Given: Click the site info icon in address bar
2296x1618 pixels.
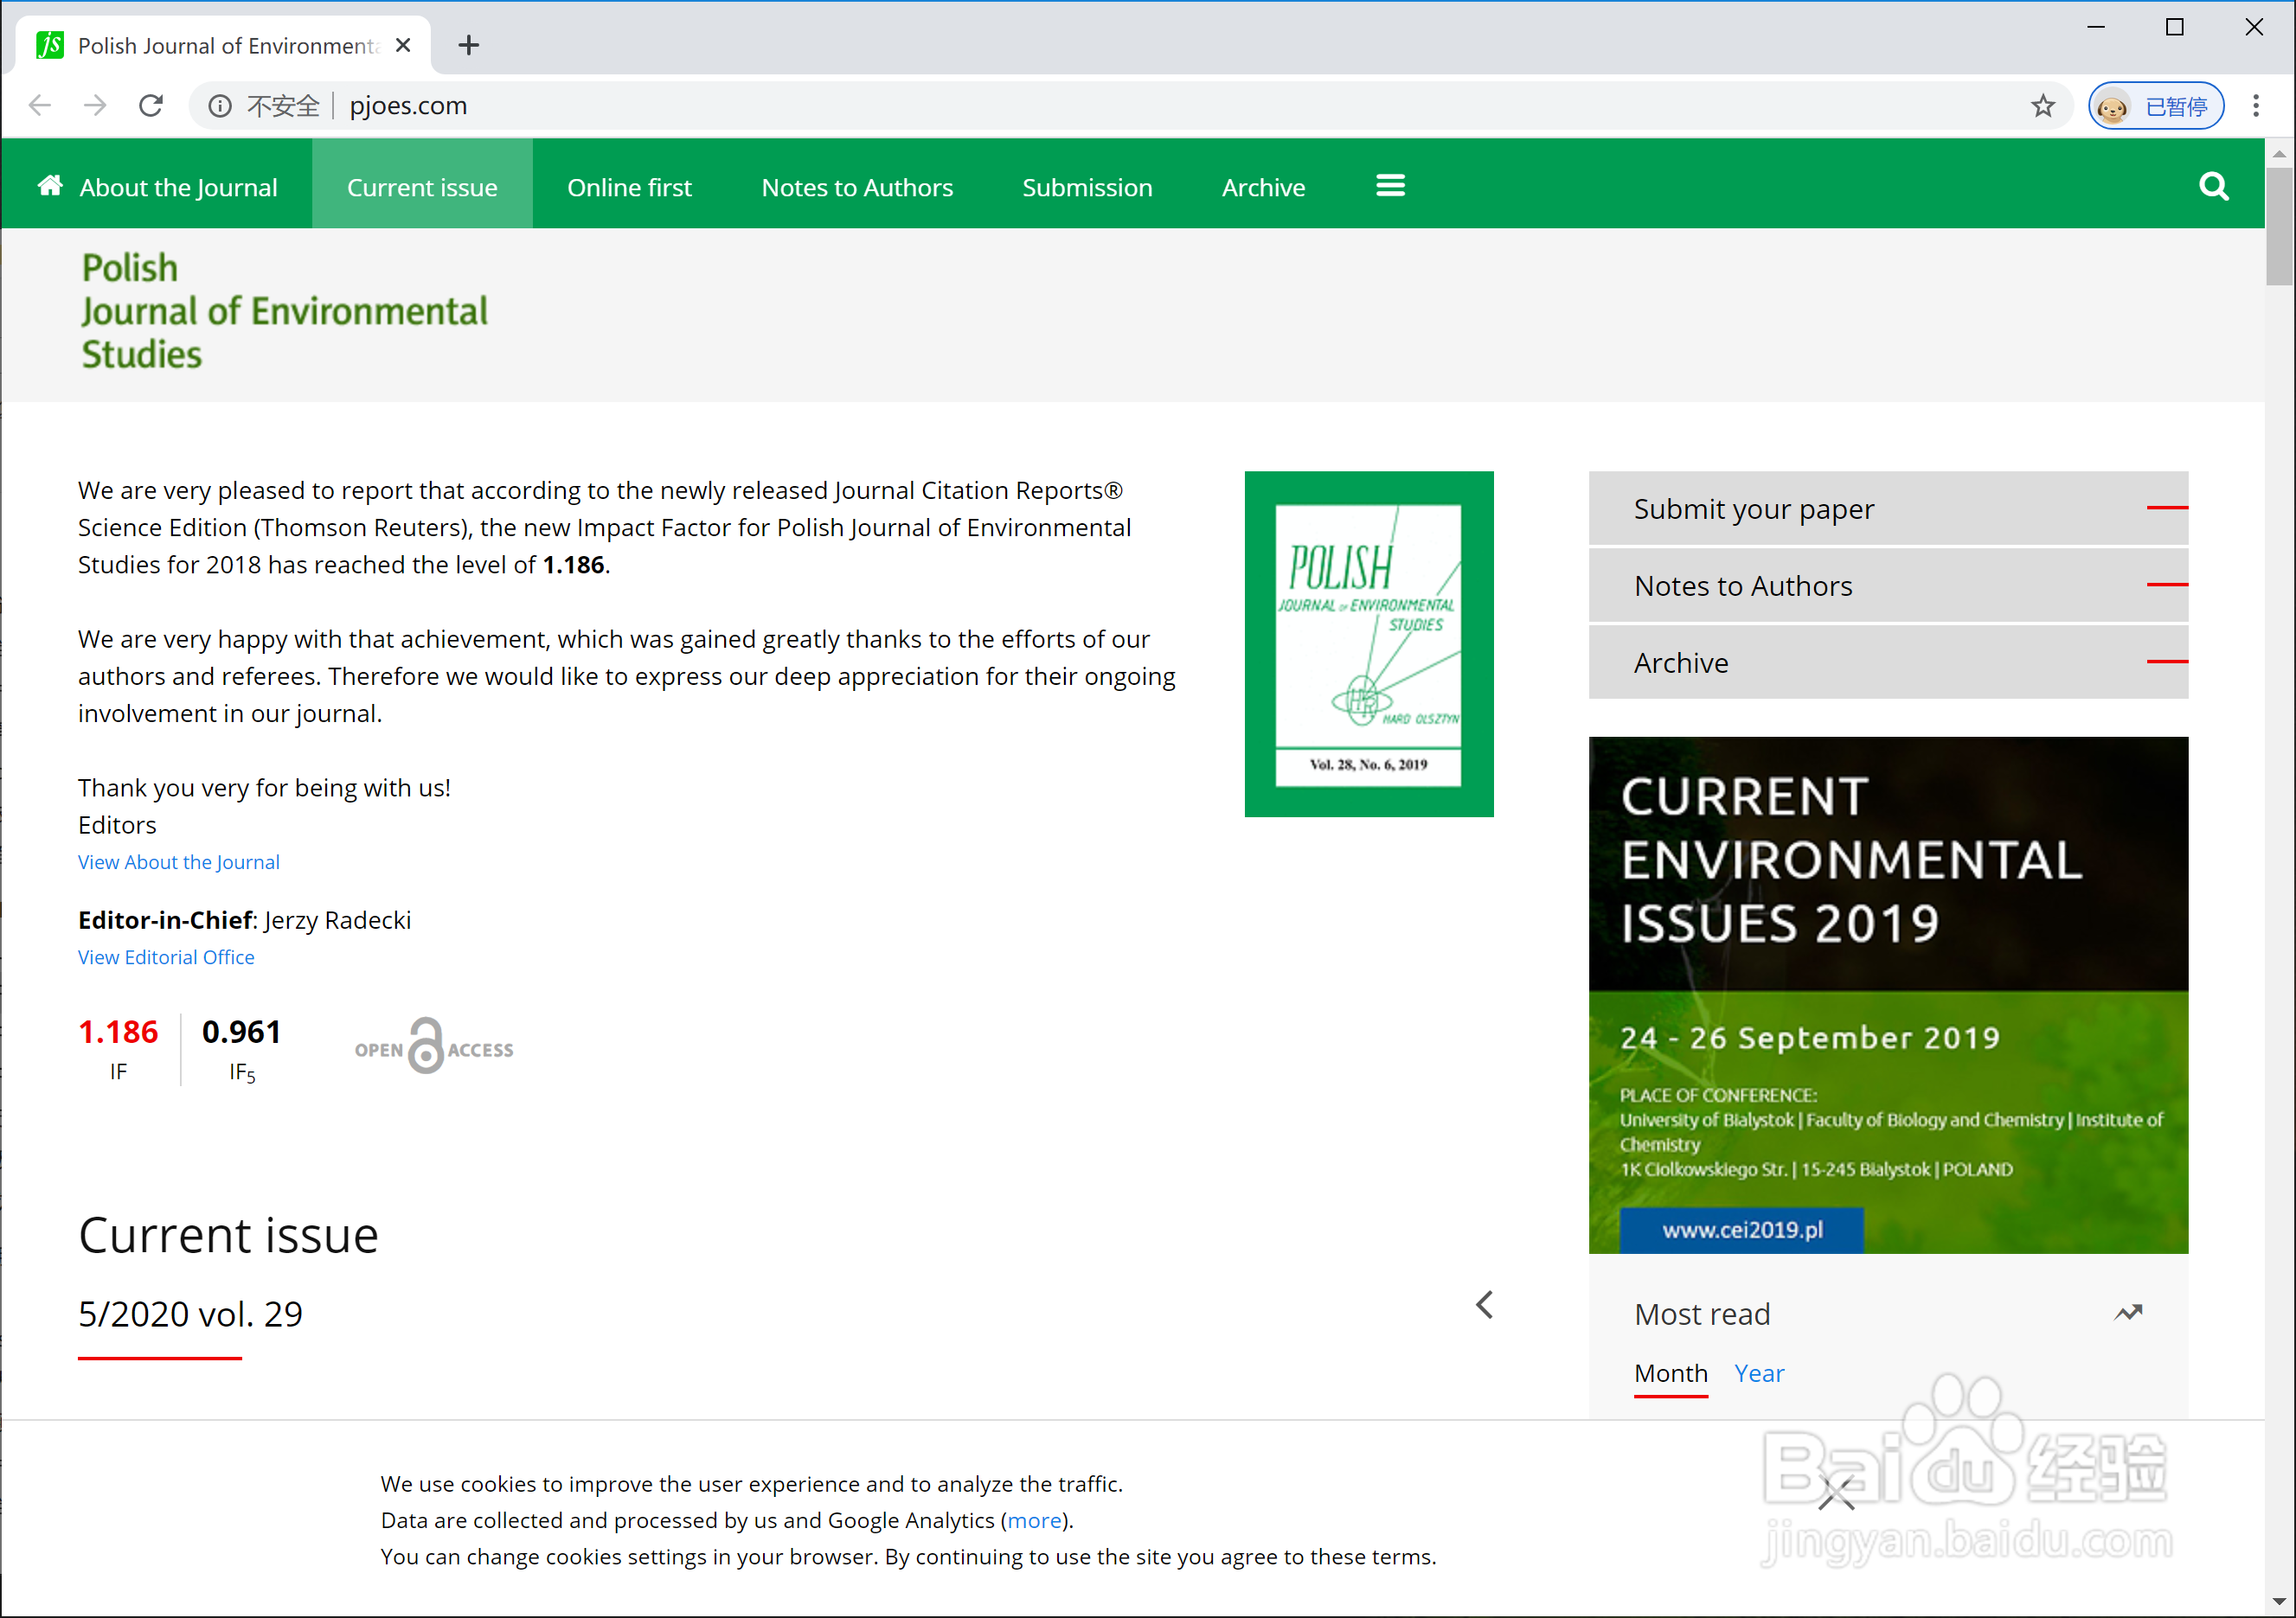Looking at the screenshot, I should point(220,106).
